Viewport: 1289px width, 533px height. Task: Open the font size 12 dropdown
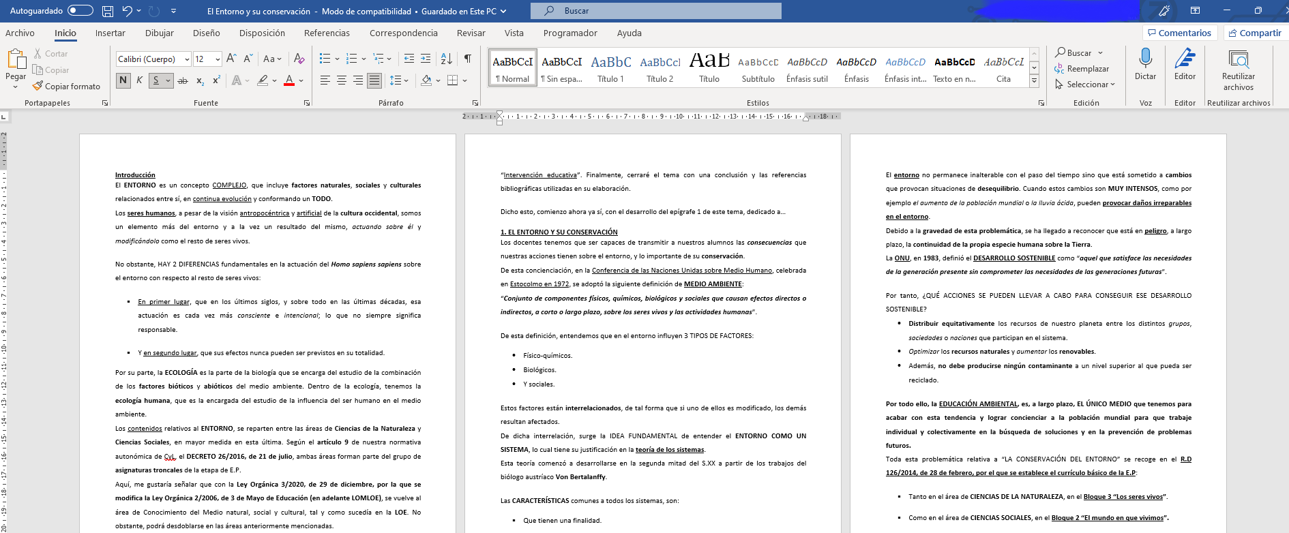(218, 59)
